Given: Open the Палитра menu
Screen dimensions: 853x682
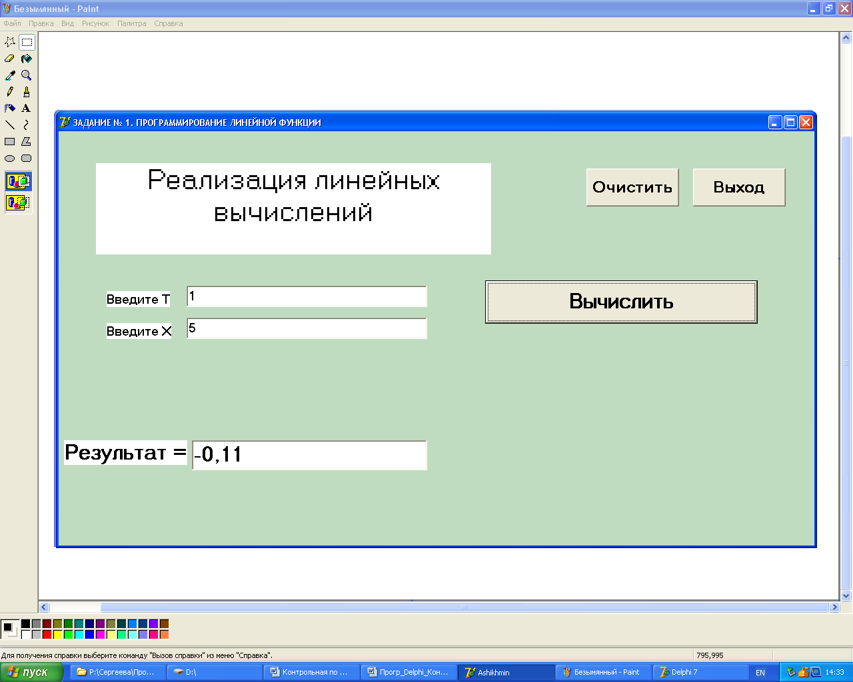Looking at the screenshot, I should tap(132, 23).
